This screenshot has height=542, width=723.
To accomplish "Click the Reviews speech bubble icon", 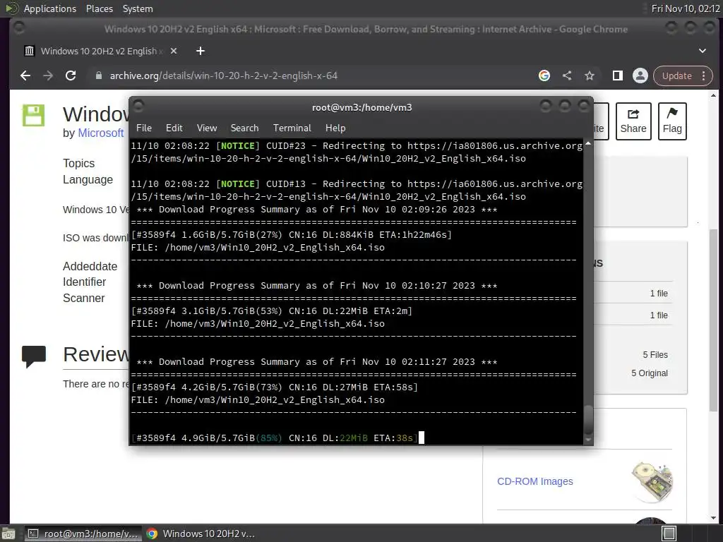I will [34, 356].
